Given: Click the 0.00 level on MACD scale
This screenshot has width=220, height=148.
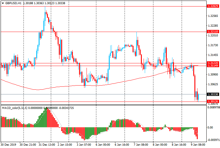Looking at the screenshot, I should click(210, 128).
